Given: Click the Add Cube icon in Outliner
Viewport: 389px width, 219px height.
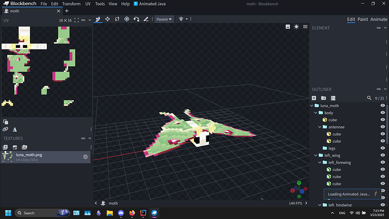Looking at the screenshot, I should [314, 98].
